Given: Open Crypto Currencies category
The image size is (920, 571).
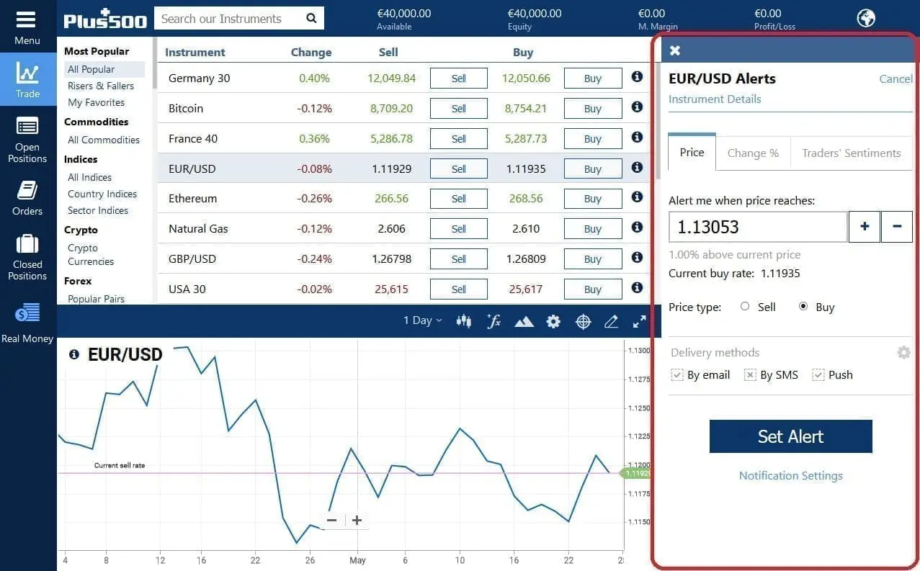Looking at the screenshot, I should point(91,254).
